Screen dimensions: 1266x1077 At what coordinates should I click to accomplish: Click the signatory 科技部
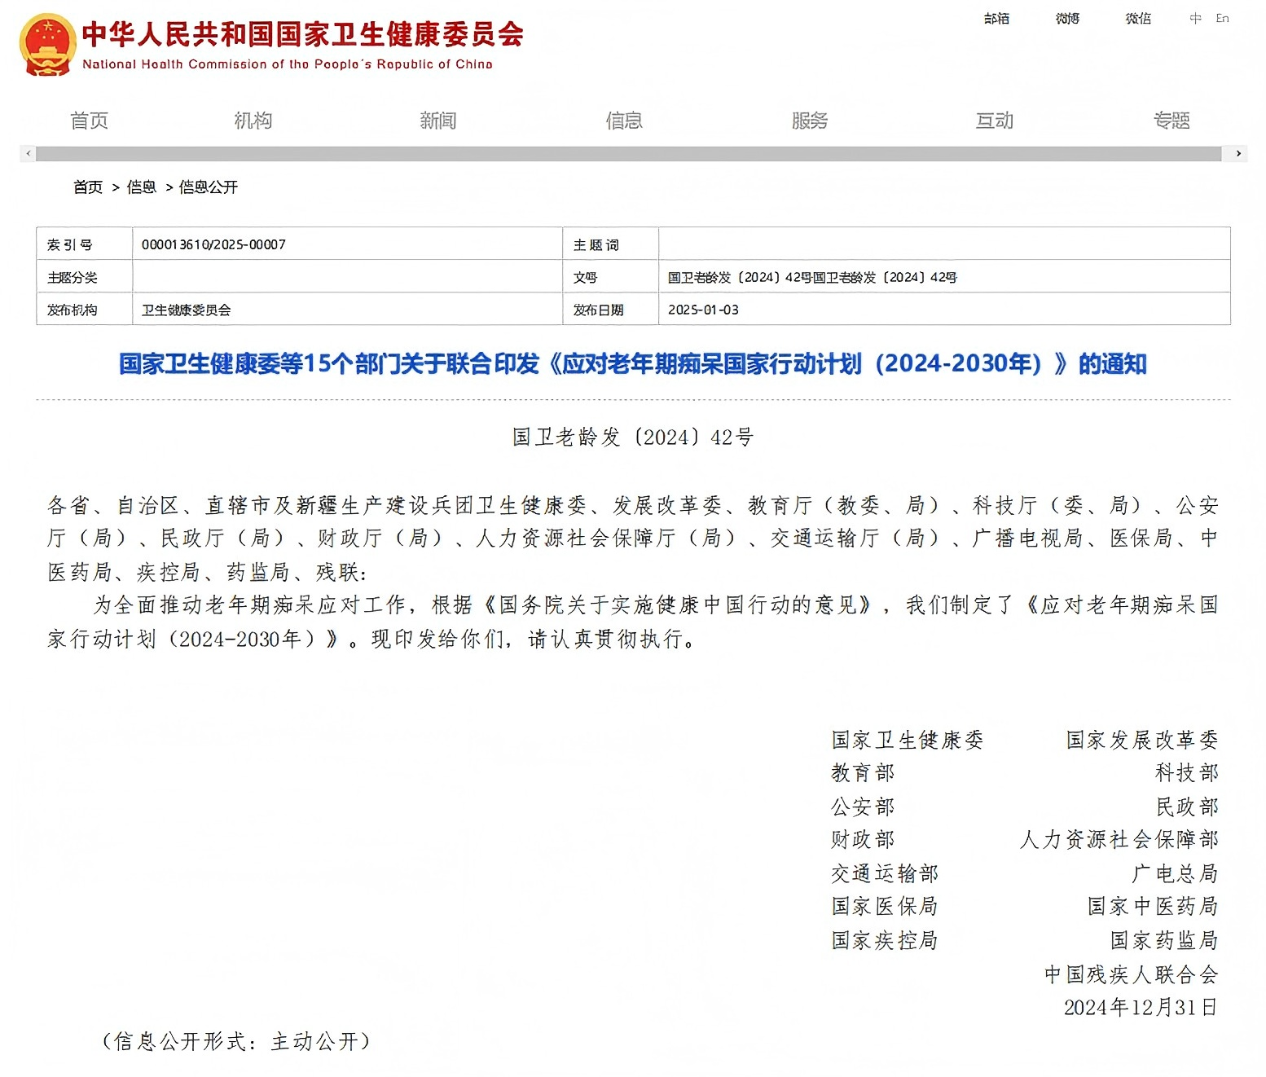tap(1187, 773)
